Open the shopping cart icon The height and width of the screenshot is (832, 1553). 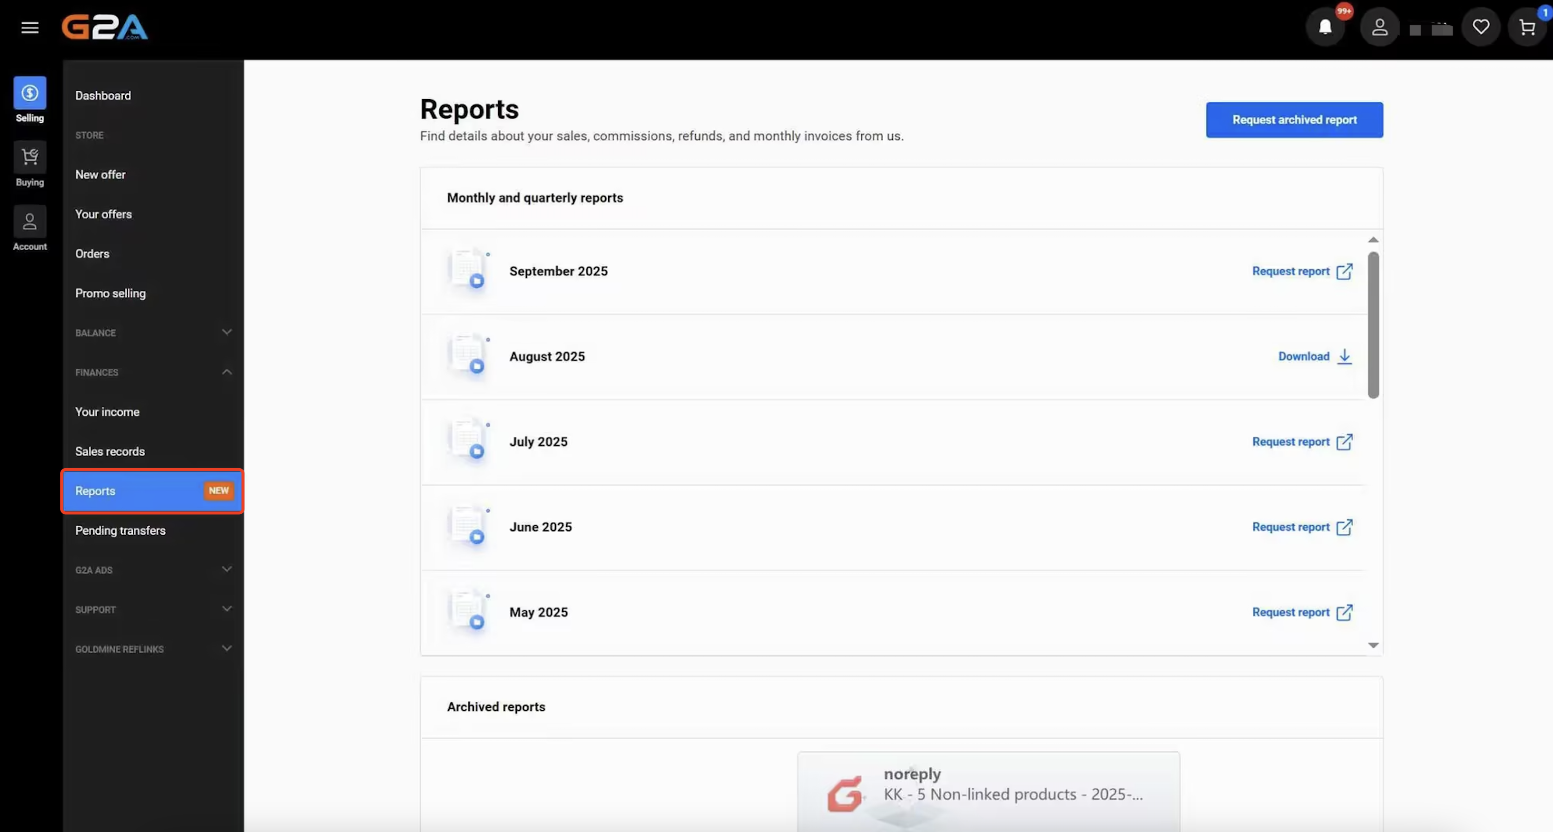pyautogui.click(x=1527, y=28)
